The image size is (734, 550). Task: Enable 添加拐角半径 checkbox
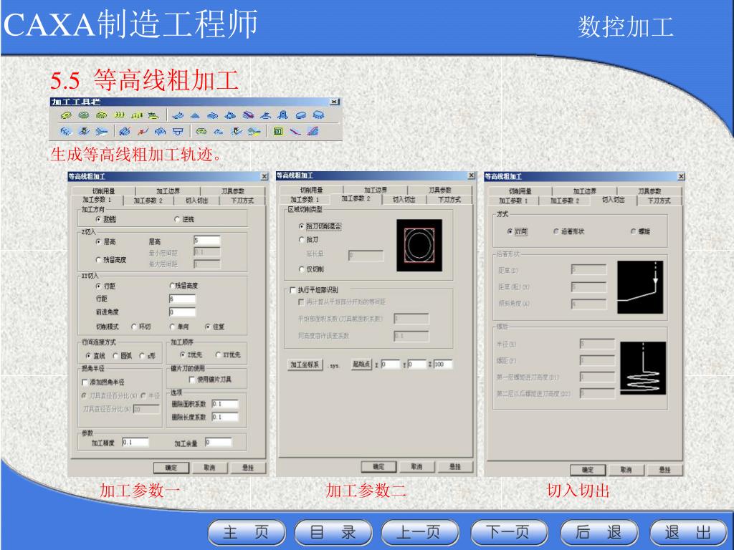point(85,382)
